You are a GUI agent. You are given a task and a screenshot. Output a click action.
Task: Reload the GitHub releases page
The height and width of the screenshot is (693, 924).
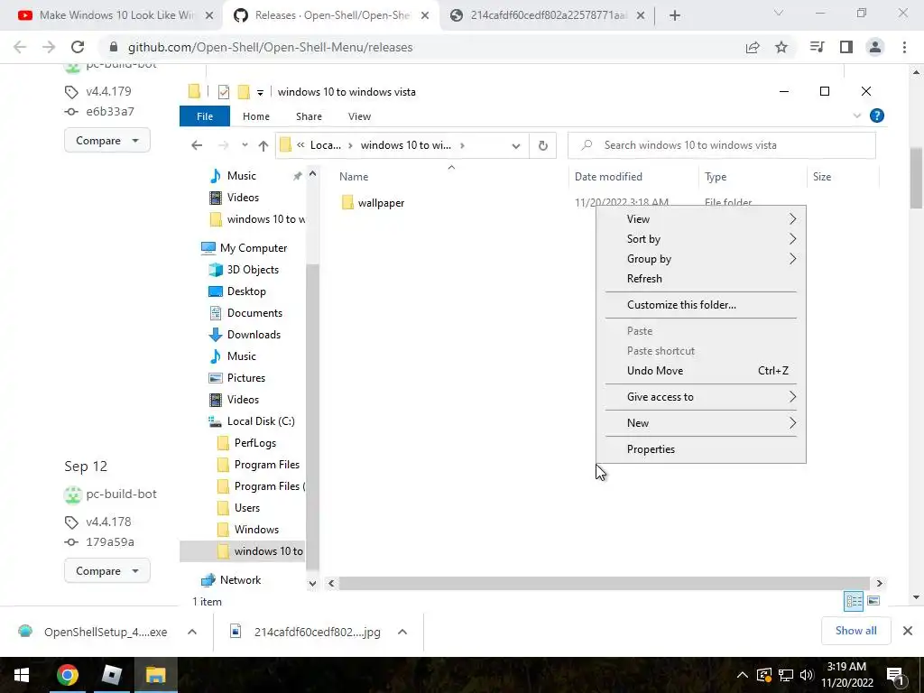78,47
